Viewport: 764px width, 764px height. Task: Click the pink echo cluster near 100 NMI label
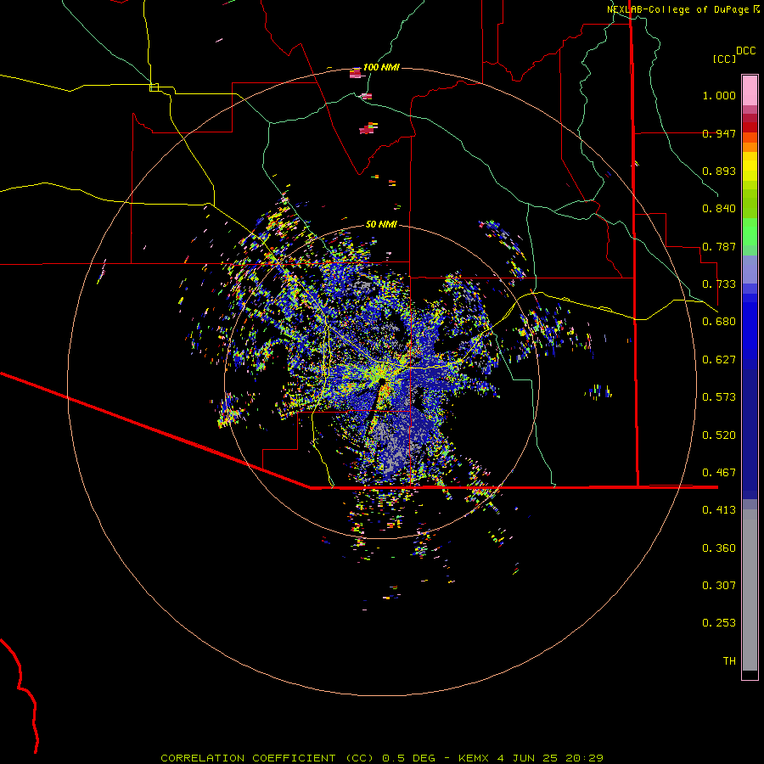point(356,74)
